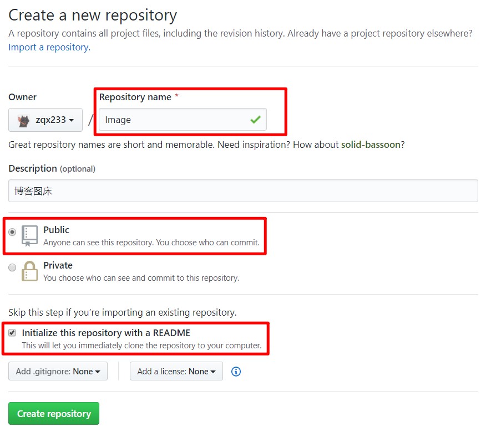Screen dimensions: 486x443
Task: Click the asterisk marking Repository name as required
Action: [178, 97]
